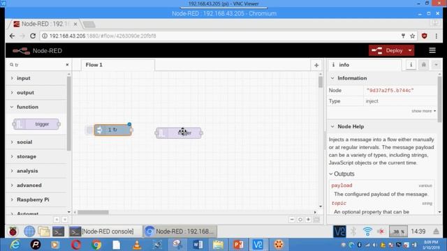Image resolution: width=447 pixels, height=251 pixels.
Task: Click the info 'i' sidebar tab button
Action: click(x=411, y=65)
